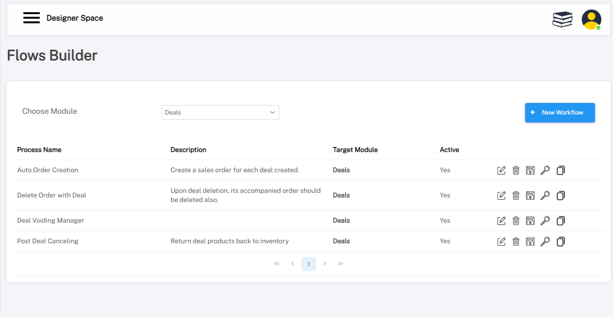Image resolution: width=613 pixels, height=317 pixels.
Task: Duplicate the Auto Order Creation workflow
Action: pyautogui.click(x=560, y=170)
